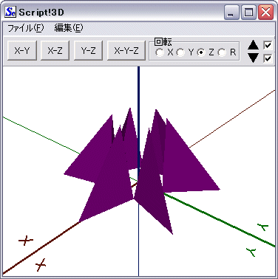
Task: Click the black down arrow icon
Action: coord(253,58)
